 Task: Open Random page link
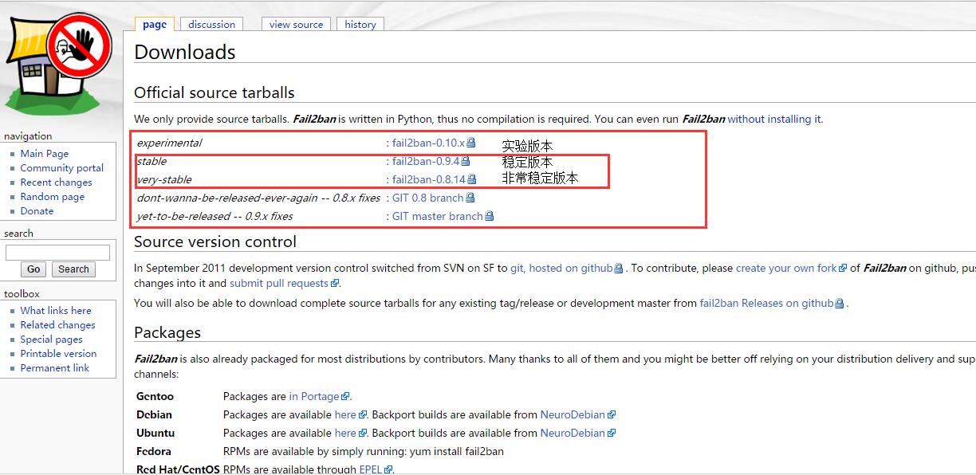point(53,197)
